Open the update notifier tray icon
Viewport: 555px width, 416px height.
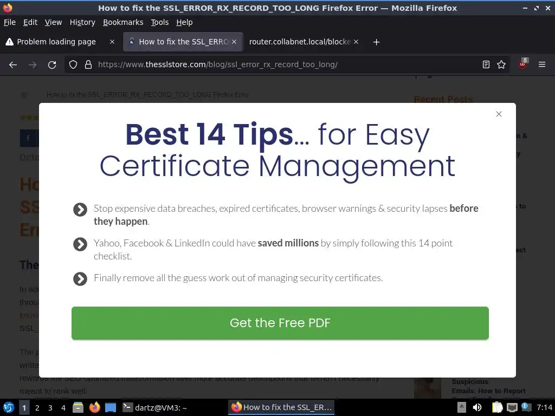click(526, 407)
